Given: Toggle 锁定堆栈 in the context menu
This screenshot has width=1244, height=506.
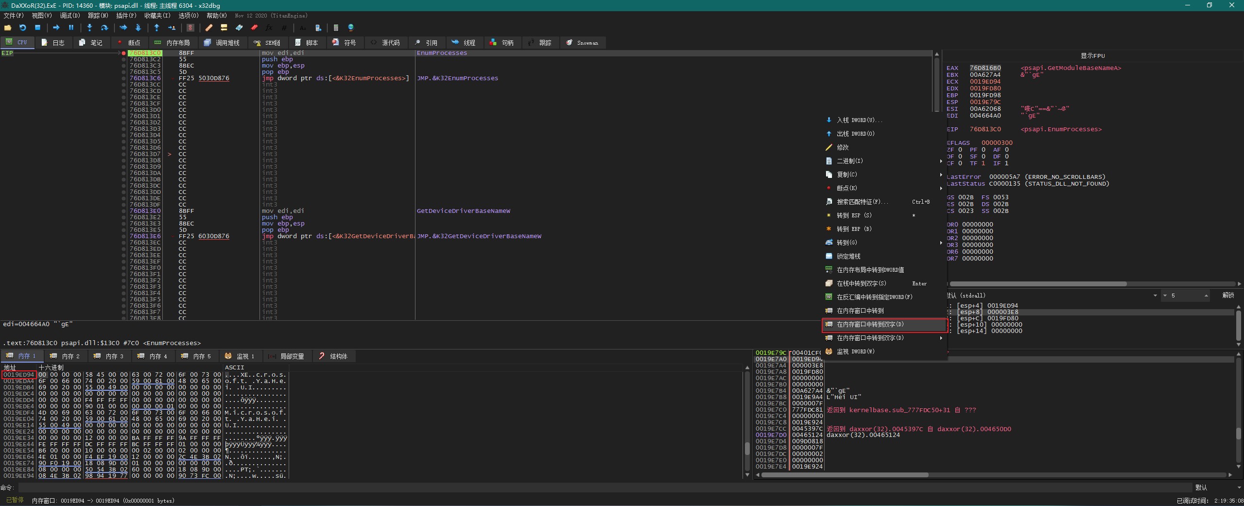Looking at the screenshot, I should pos(848,256).
